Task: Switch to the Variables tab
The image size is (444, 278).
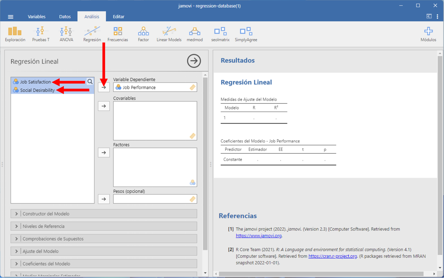Action: tap(37, 17)
